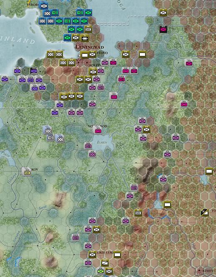216x277 pixels.
Task: Select blank Soviet counter beside the small blue lake
Action: point(167,205)
